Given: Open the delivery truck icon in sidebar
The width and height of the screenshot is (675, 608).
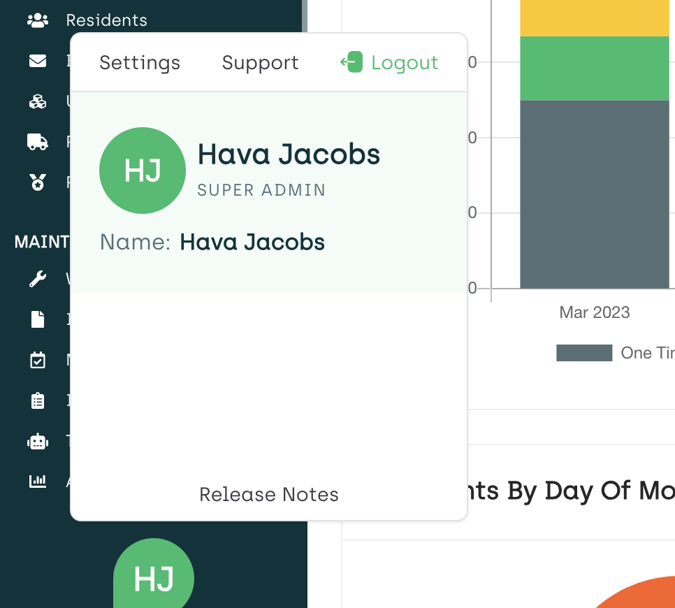Looking at the screenshot, I should tap(38, 142).
